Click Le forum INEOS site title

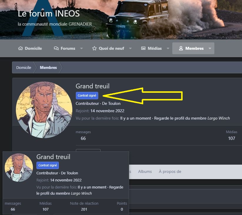coord(49,14)
